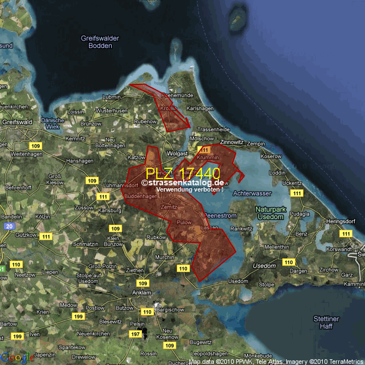Click the 110 road shield right of Murchin
This screenshot has height=365, width=365.
pos(182,268)
